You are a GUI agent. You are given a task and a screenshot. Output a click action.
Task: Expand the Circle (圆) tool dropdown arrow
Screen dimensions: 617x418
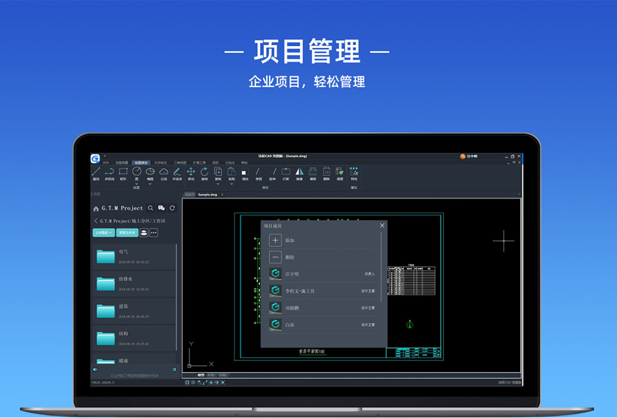137,184
